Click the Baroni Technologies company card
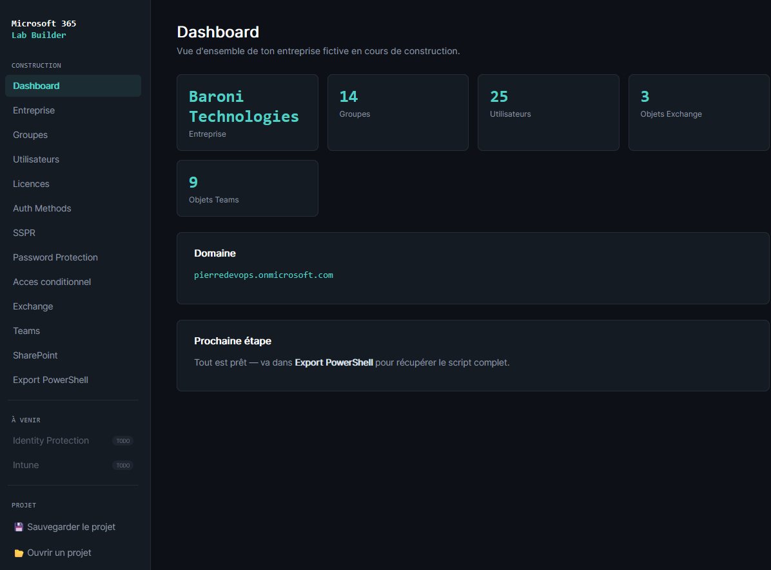The width and height of the screenshot is (771, 570). coord(248,113)
